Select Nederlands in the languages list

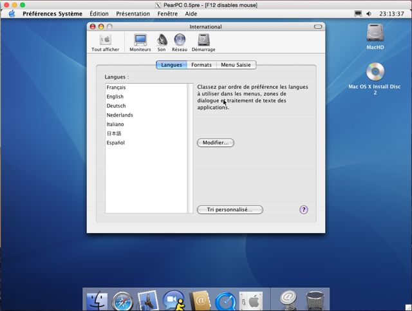pos(146,115)
